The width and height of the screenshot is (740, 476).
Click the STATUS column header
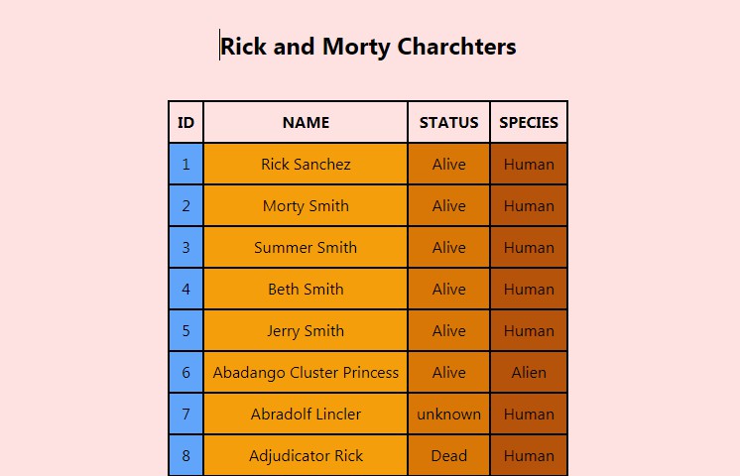pyautogui.click(x=448, y=123)
